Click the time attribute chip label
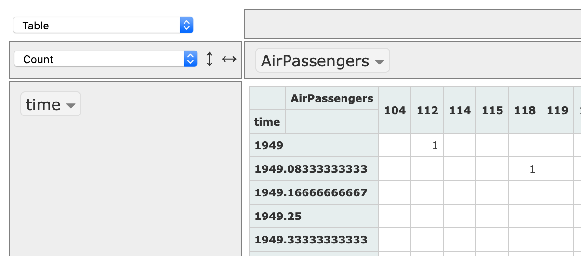Screen dimensions: 581x256 point(43,104)
